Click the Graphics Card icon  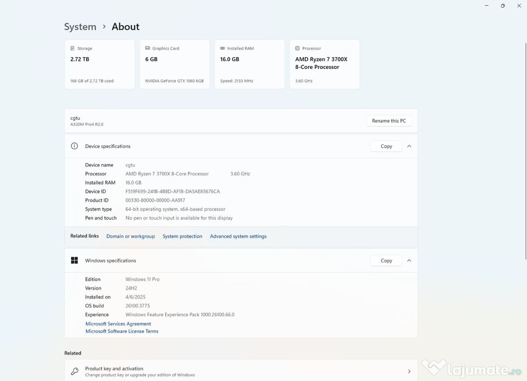click(x=148, y=48)
